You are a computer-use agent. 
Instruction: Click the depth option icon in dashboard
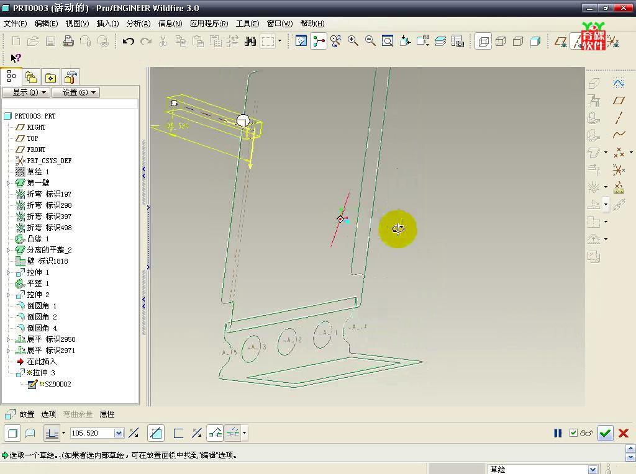[52, 433]
